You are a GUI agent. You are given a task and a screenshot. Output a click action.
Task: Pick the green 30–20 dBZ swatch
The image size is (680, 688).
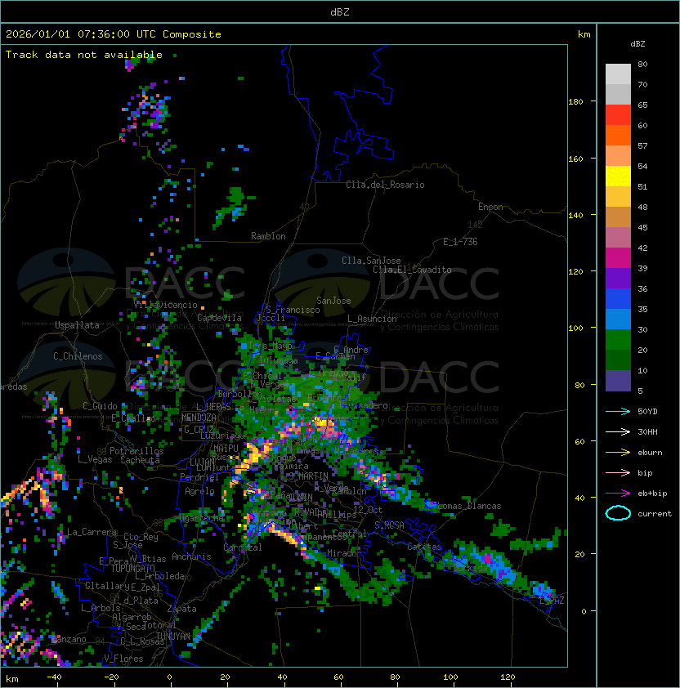coord(618,340)
